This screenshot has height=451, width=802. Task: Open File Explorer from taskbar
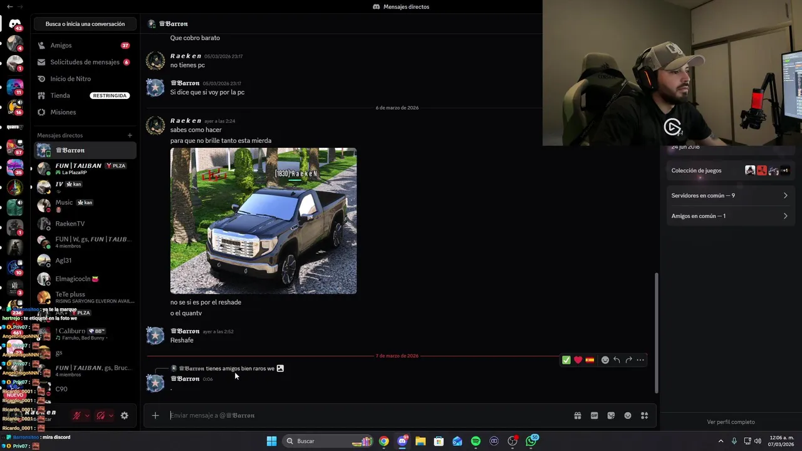(420, 441)
